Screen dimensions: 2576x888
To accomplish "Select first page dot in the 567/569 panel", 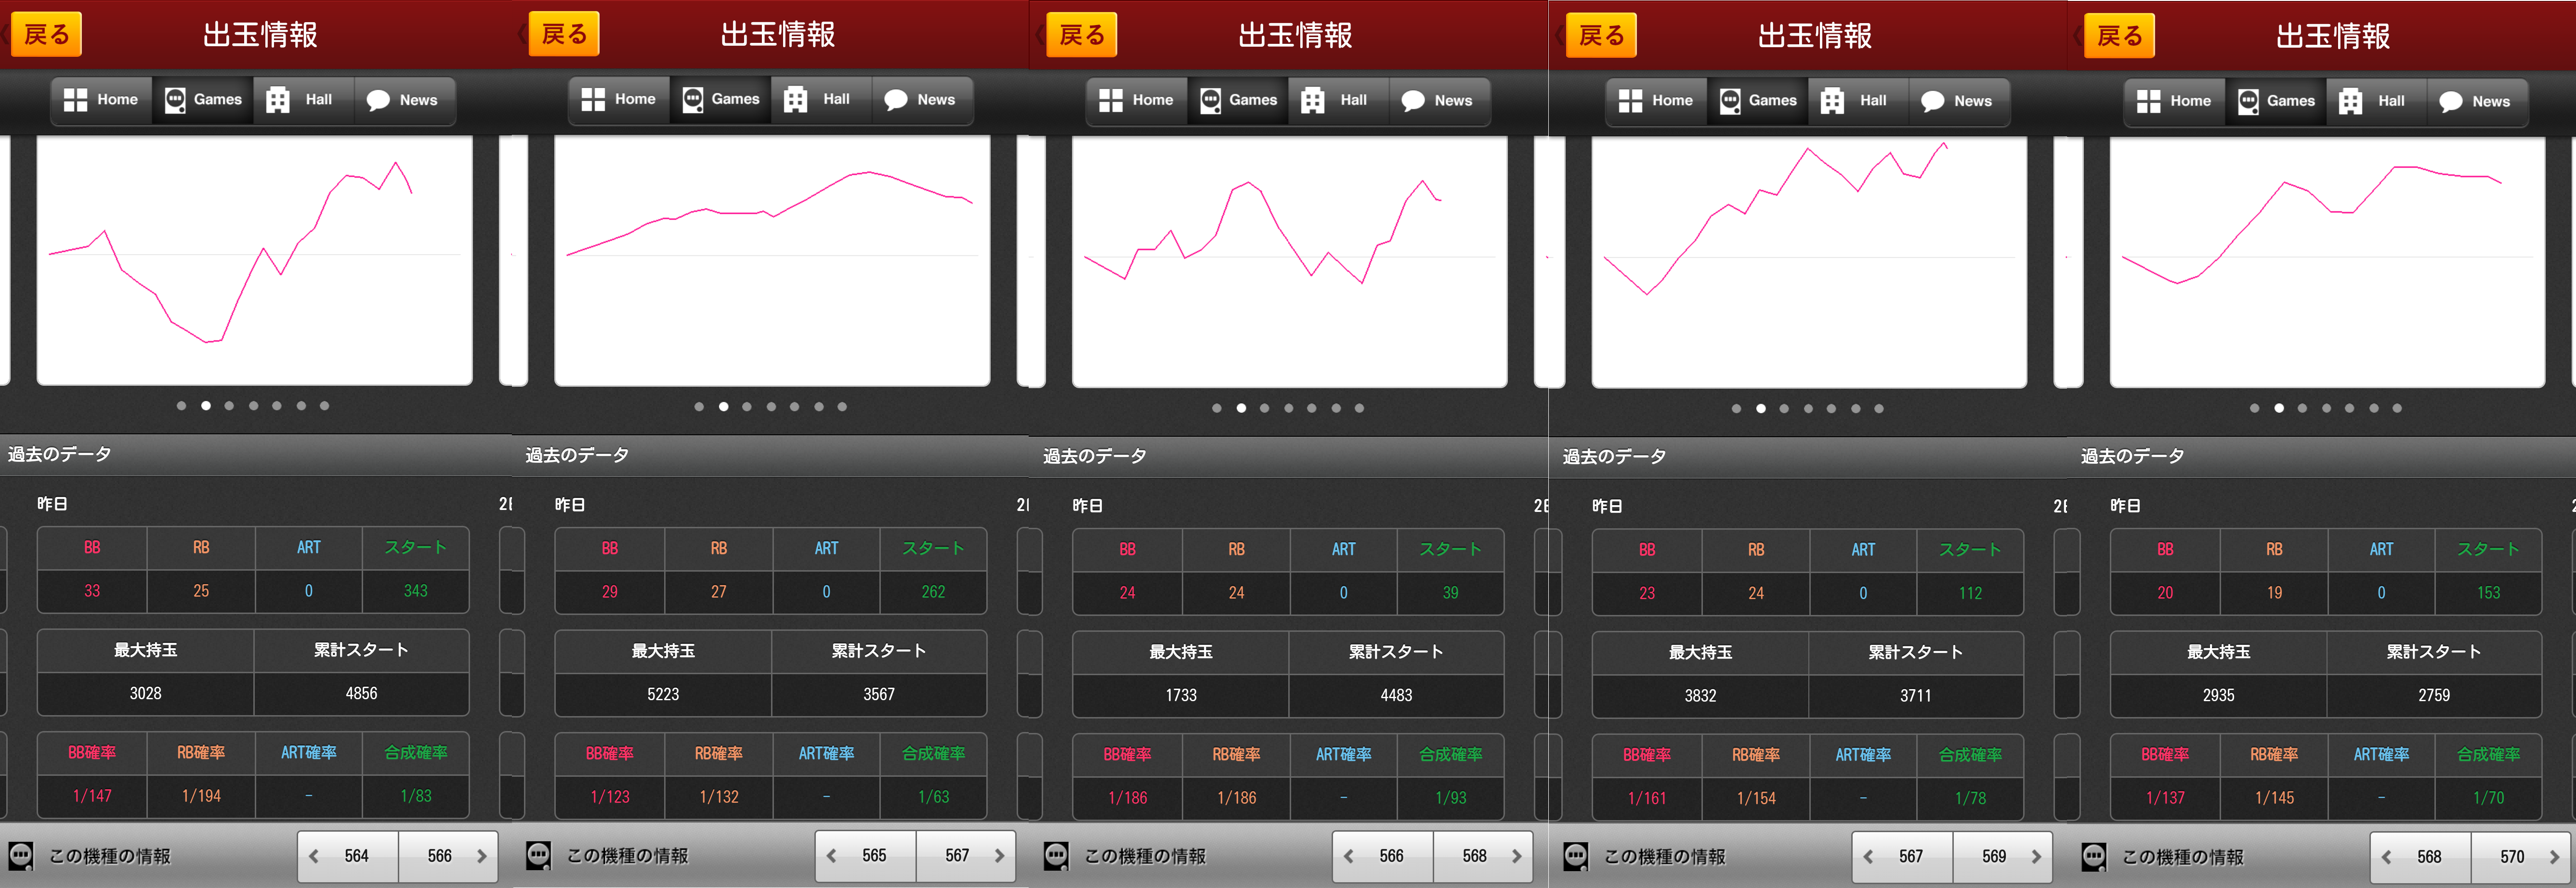I will [1736, 409].
